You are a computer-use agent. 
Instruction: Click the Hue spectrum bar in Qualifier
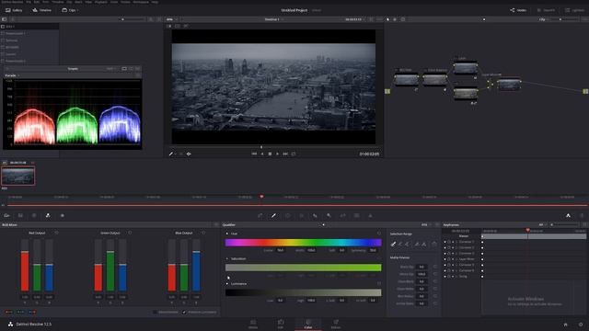[303, 243]
